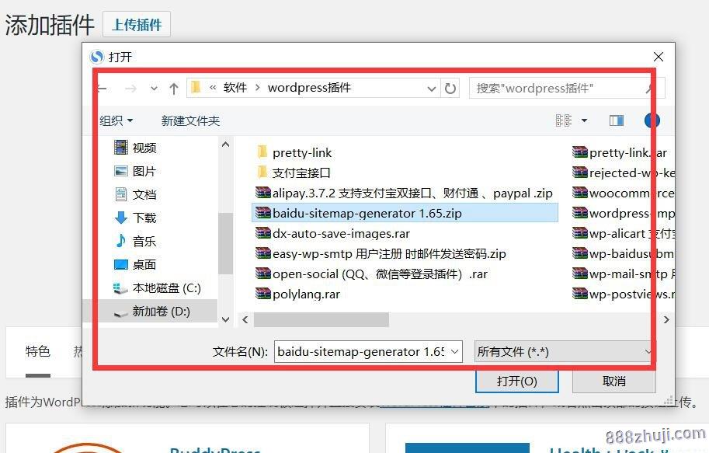This screenshot has height=453, width=709.
Task: Click the 文档 document icon
Action: 120,194
